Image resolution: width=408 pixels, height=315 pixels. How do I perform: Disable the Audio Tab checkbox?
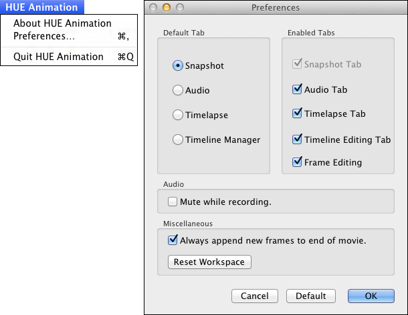[297, 89]
